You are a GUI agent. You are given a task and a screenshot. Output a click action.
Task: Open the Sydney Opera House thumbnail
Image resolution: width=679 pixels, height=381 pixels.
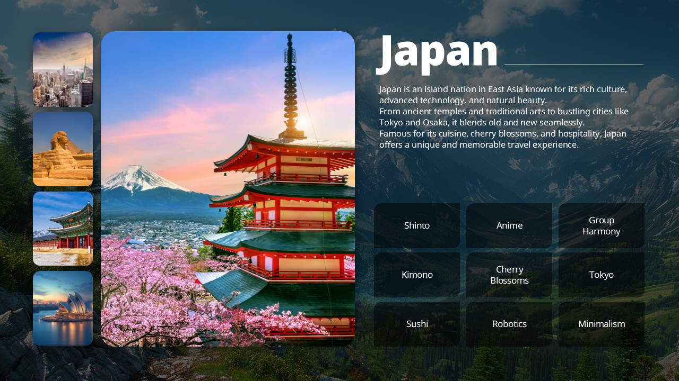coord(63,308)
